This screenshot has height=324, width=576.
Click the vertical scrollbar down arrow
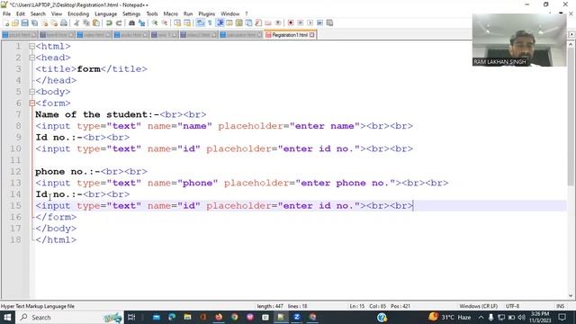pos(571,295)
